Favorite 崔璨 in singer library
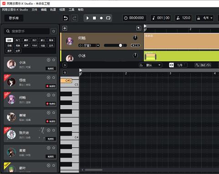219x174 pixels. (53, 113)
